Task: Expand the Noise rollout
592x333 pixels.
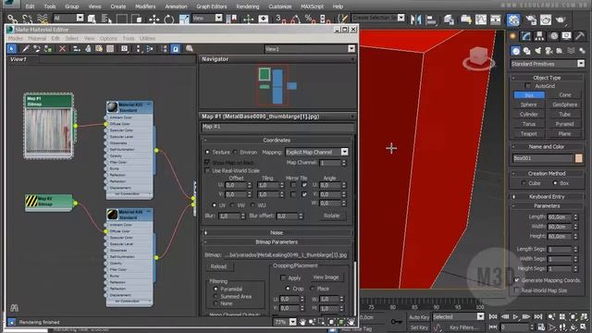Action: tap(277, 232)
